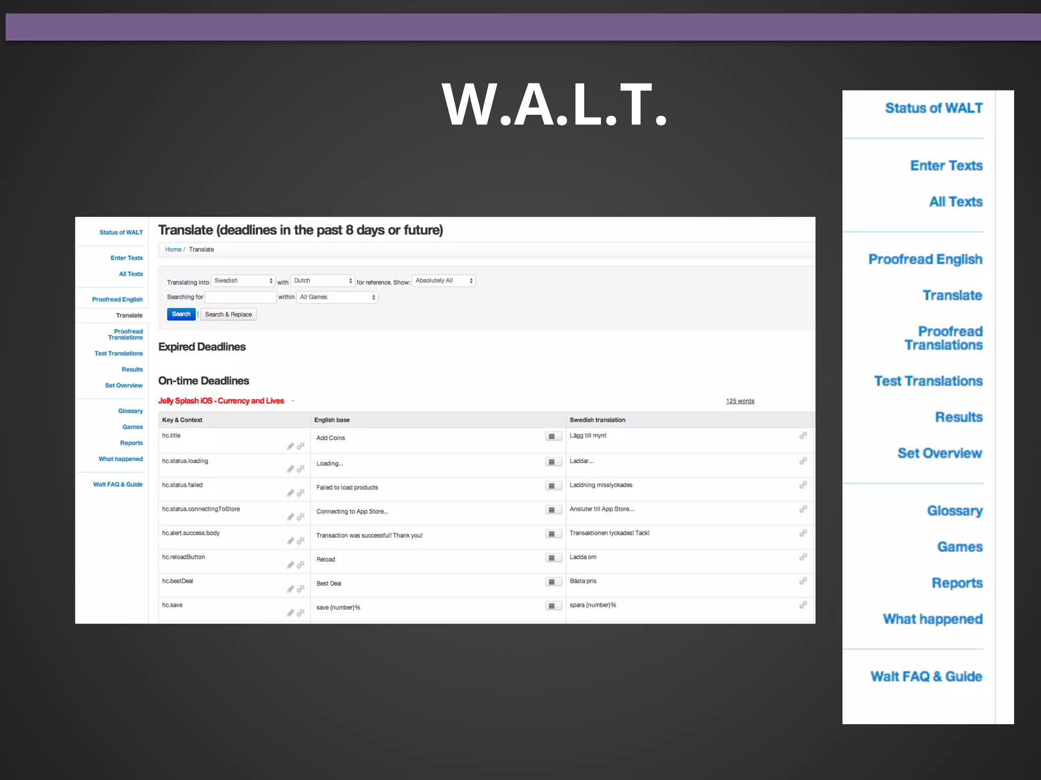Viewport: 1041px width, 780px height.
Task: Click the lines icon beside 'Reload'
Action: (x=554, y=558)
